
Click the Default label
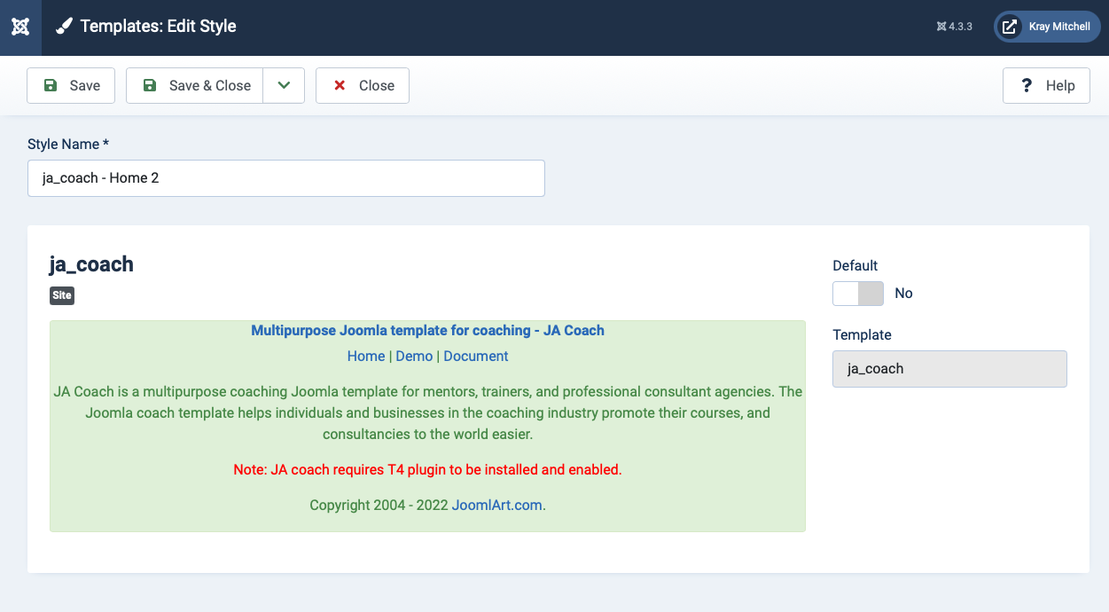coord(855,265)
